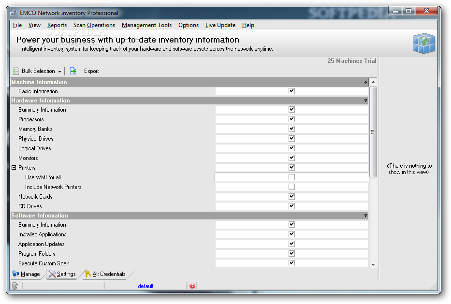Image resolution: width=451 pixels, height=304 pixels.
Task: Maximize the application window
Action: tap(408, 11)
